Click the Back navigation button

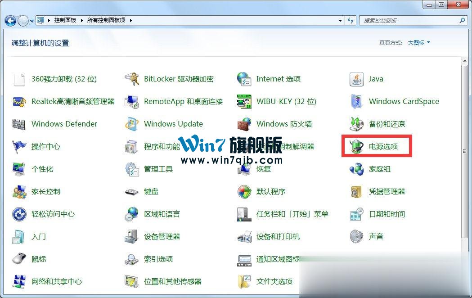(x=10, y=21)
